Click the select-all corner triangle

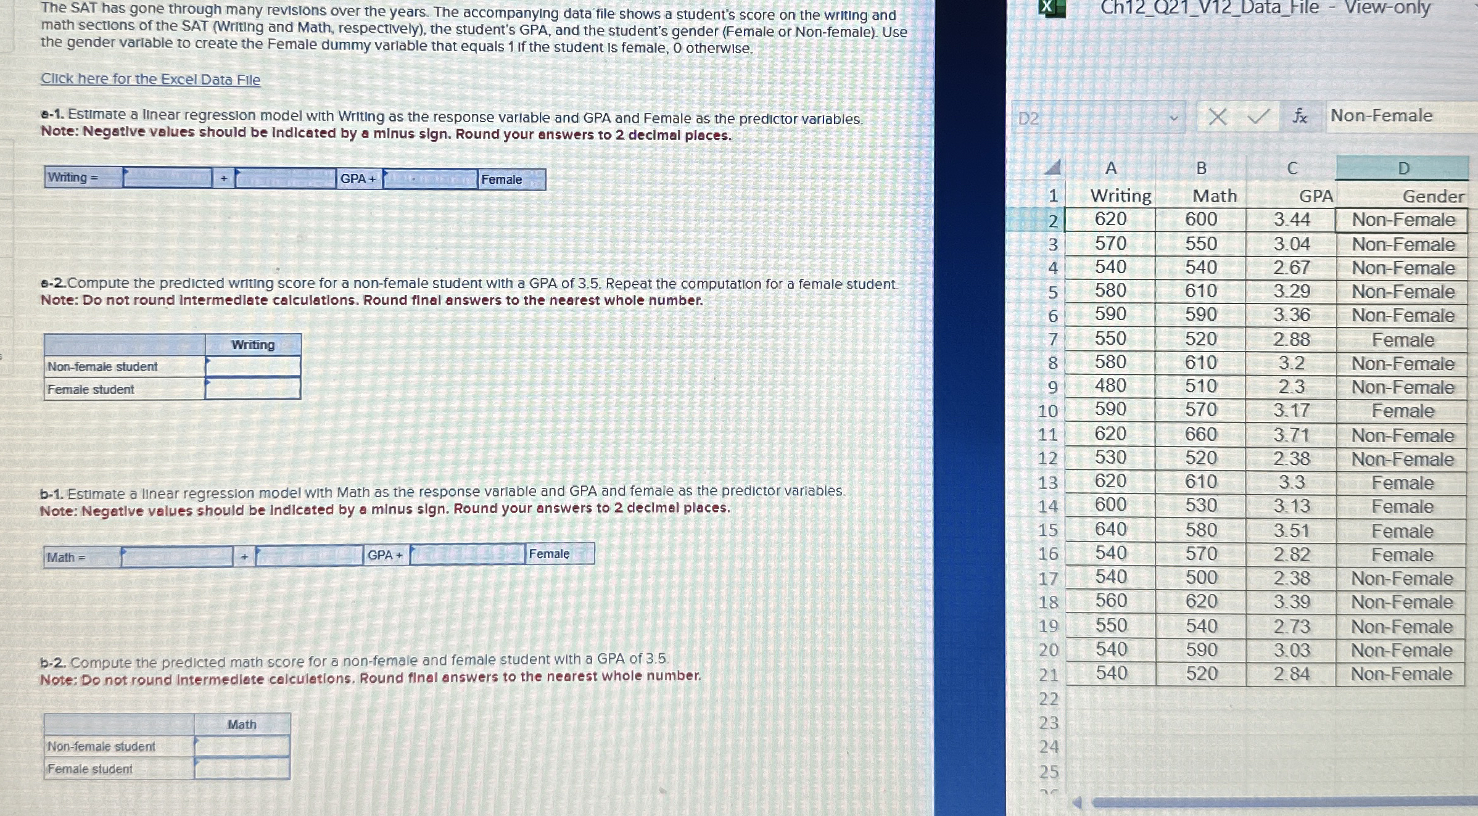point(1053,168)
